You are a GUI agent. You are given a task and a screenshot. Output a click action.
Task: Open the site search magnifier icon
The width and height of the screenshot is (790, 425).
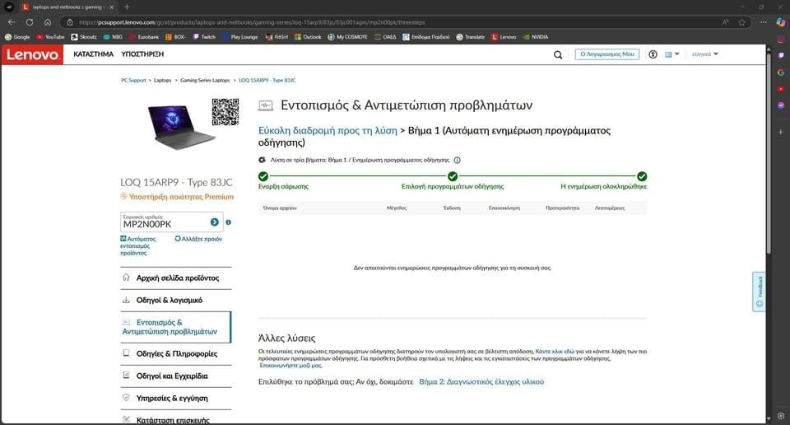(558, 54)
